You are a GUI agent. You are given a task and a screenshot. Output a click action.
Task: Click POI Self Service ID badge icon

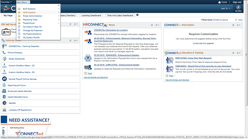click(6, 32)
